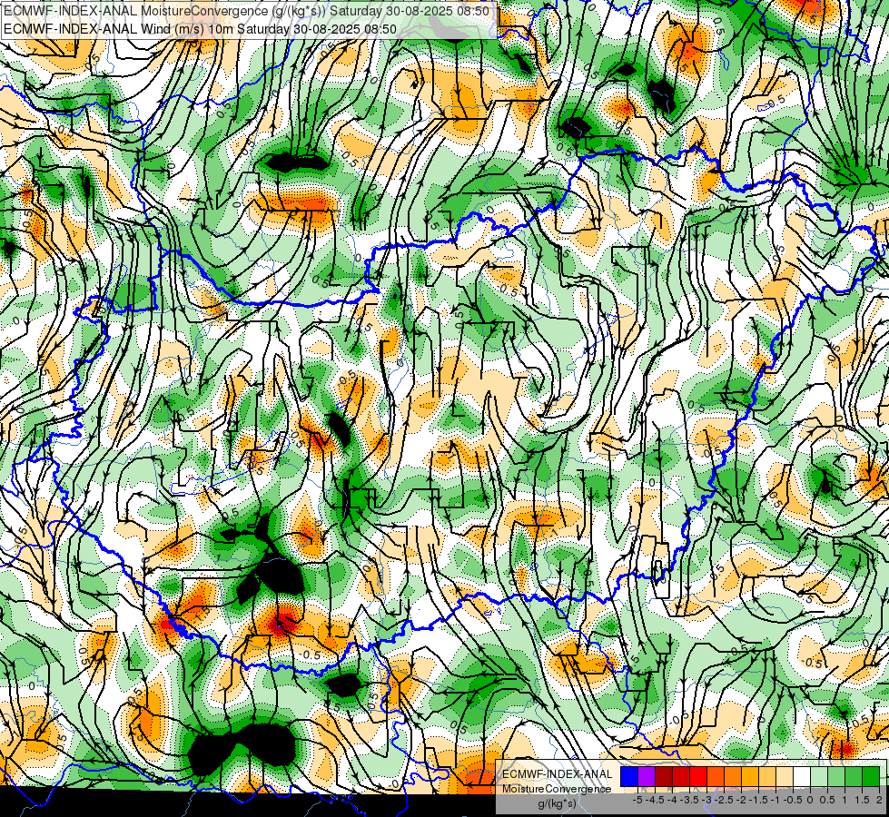Click the '-4.5' value on legend scale

pos(655,800)
